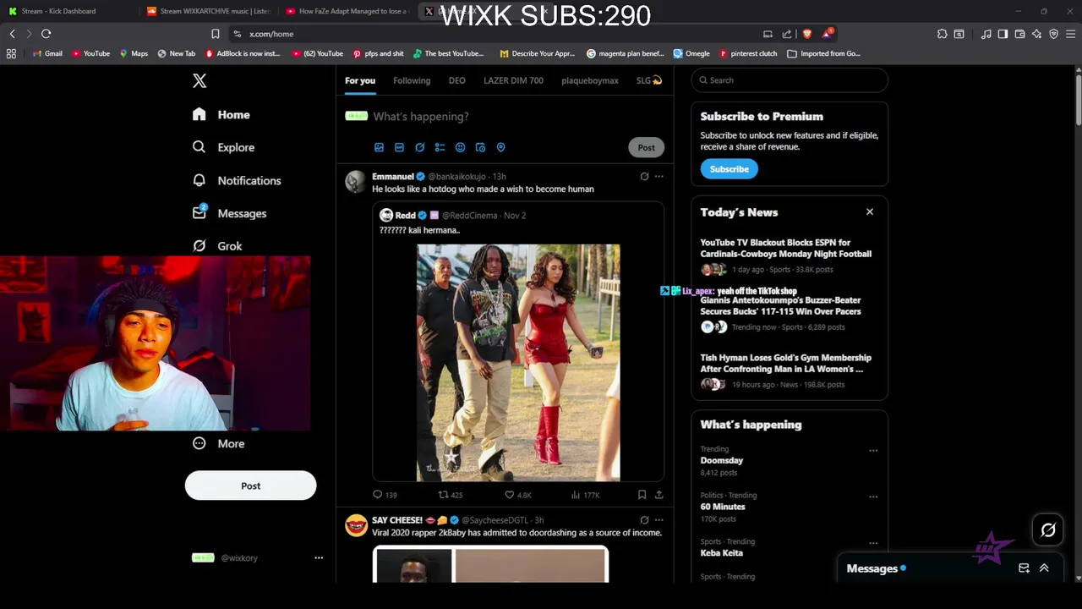Compose new message in Messages drawer

(x=1024, y=568)
